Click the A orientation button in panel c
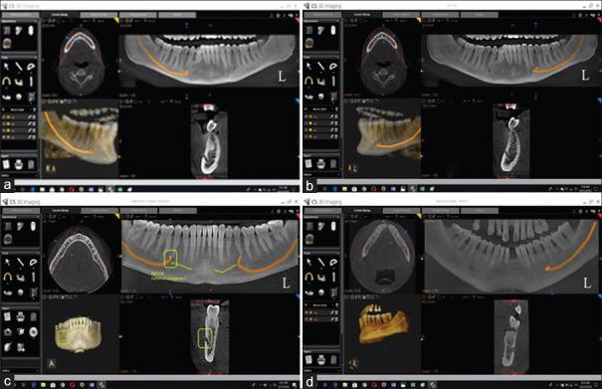602x389 pixels. [x=52, y=363]
